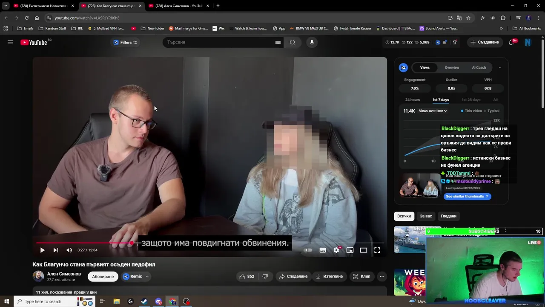Open File Explorer from the taskbar

117,301
